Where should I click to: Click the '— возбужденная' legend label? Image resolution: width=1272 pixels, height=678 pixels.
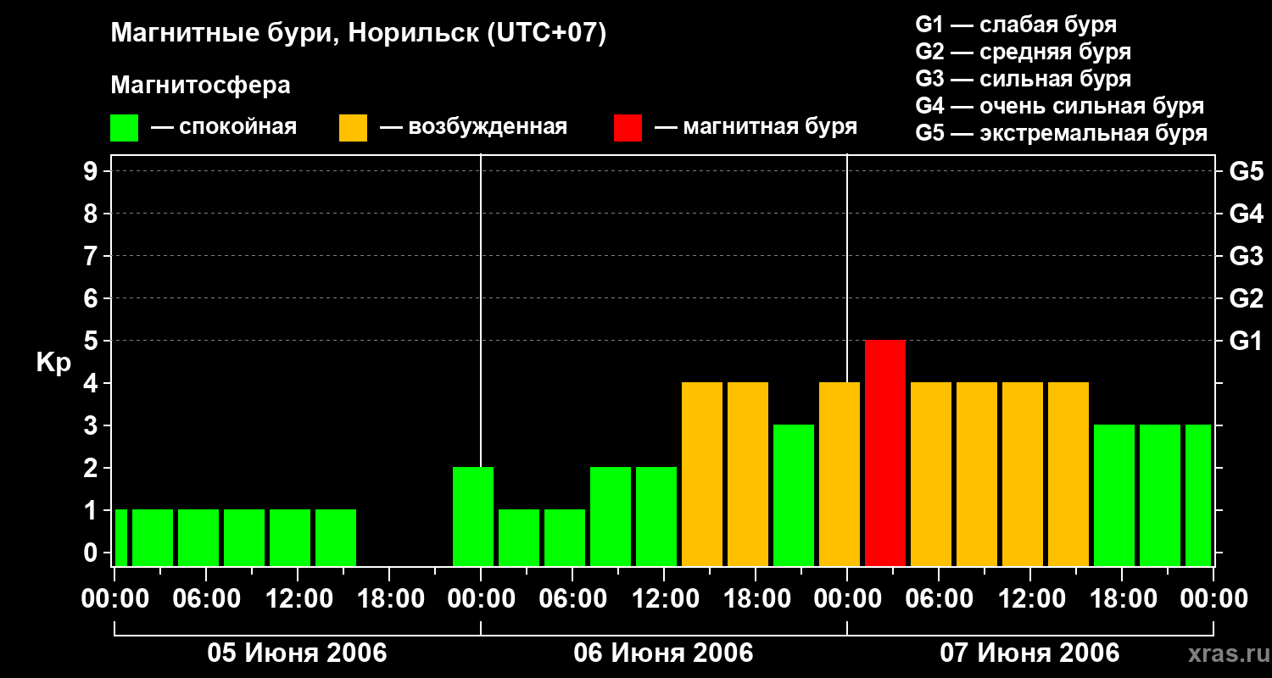(x=473, y=127)
